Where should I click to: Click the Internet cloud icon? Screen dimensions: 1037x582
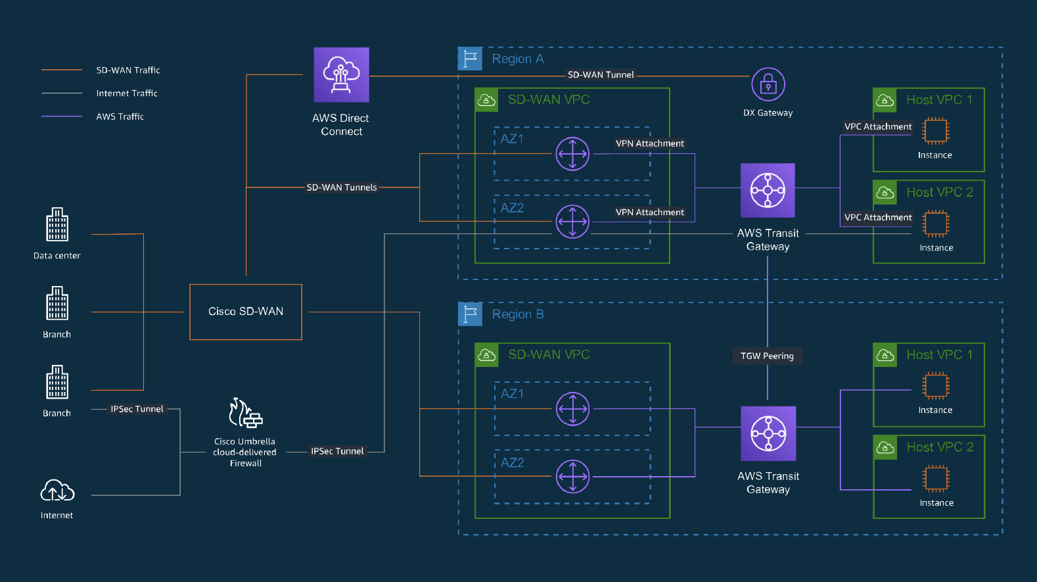click(57, 491)
